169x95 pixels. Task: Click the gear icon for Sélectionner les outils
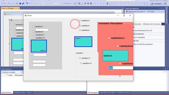(127, 12)
